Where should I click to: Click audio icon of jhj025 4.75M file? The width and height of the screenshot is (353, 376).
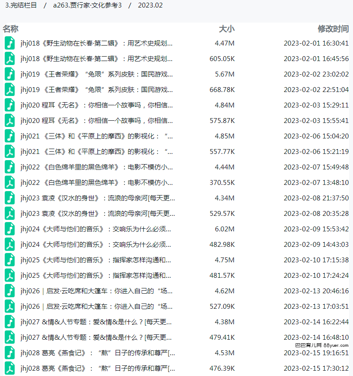[x=10, y=260]
